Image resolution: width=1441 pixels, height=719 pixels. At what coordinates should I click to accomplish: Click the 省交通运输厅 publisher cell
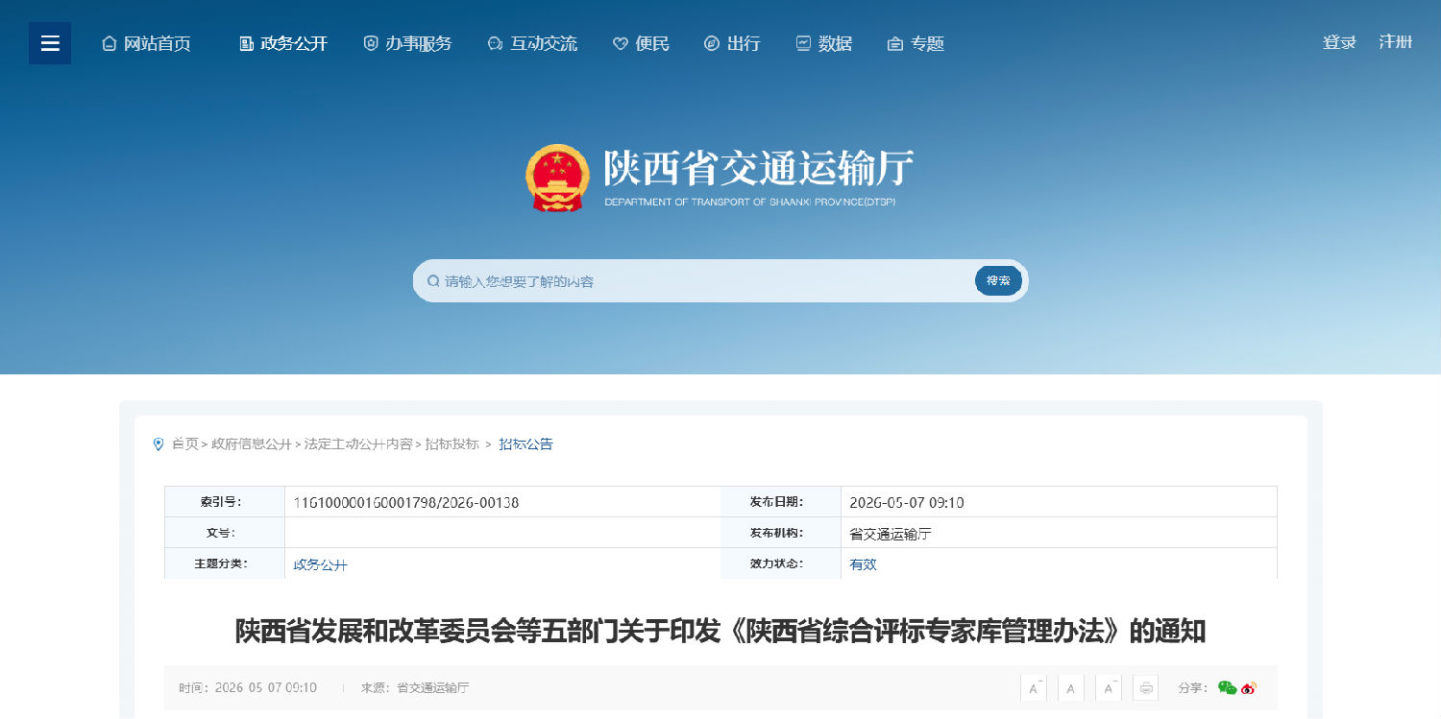[x=1059, y=533]
